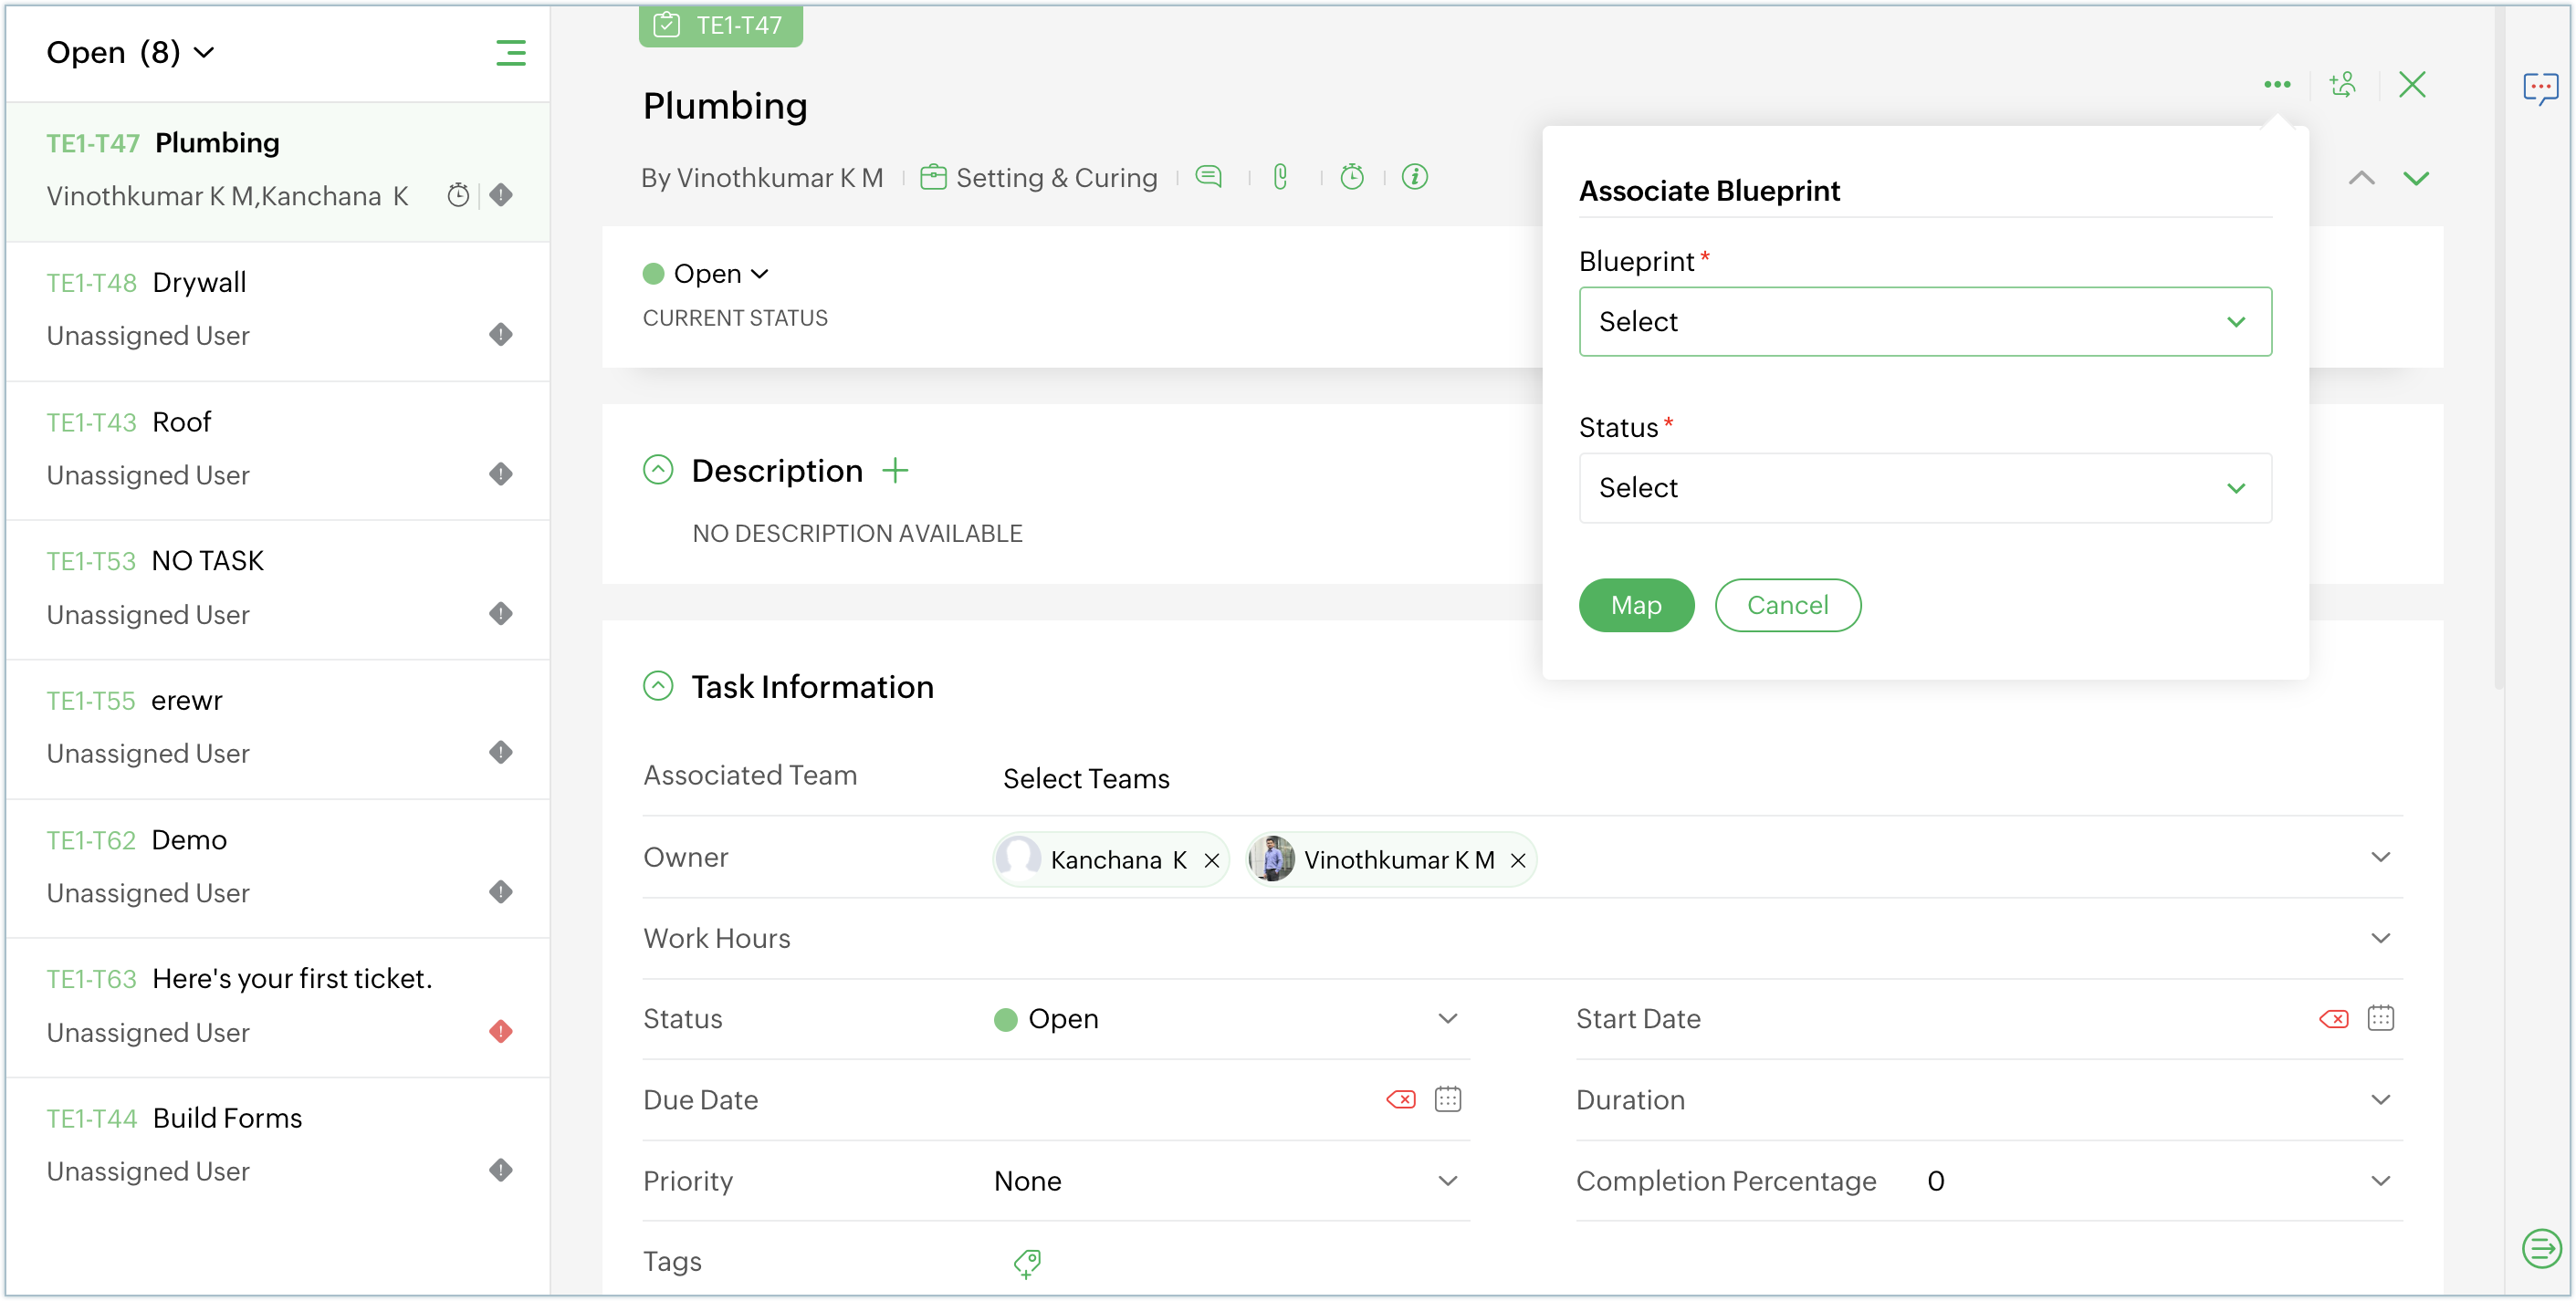This screenshot has width=2576, height=1301.
Task: Click the attachment paperclip icon
Action: (x=1280, y=177)
